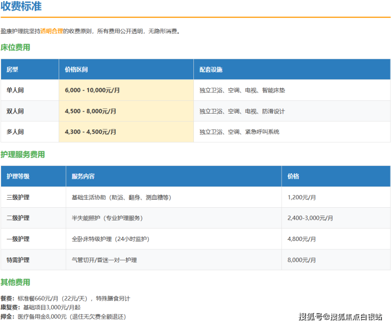Click the orange 透明合理 highlighted text
This screenshot has height=325, width=391.
coord(51,31)
